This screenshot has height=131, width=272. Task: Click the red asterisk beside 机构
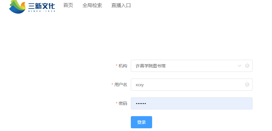[117, 66]
